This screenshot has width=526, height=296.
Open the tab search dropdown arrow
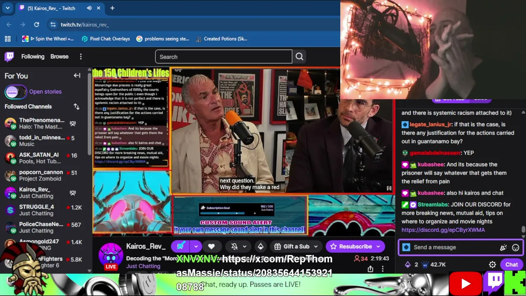(x=7, y=8)
